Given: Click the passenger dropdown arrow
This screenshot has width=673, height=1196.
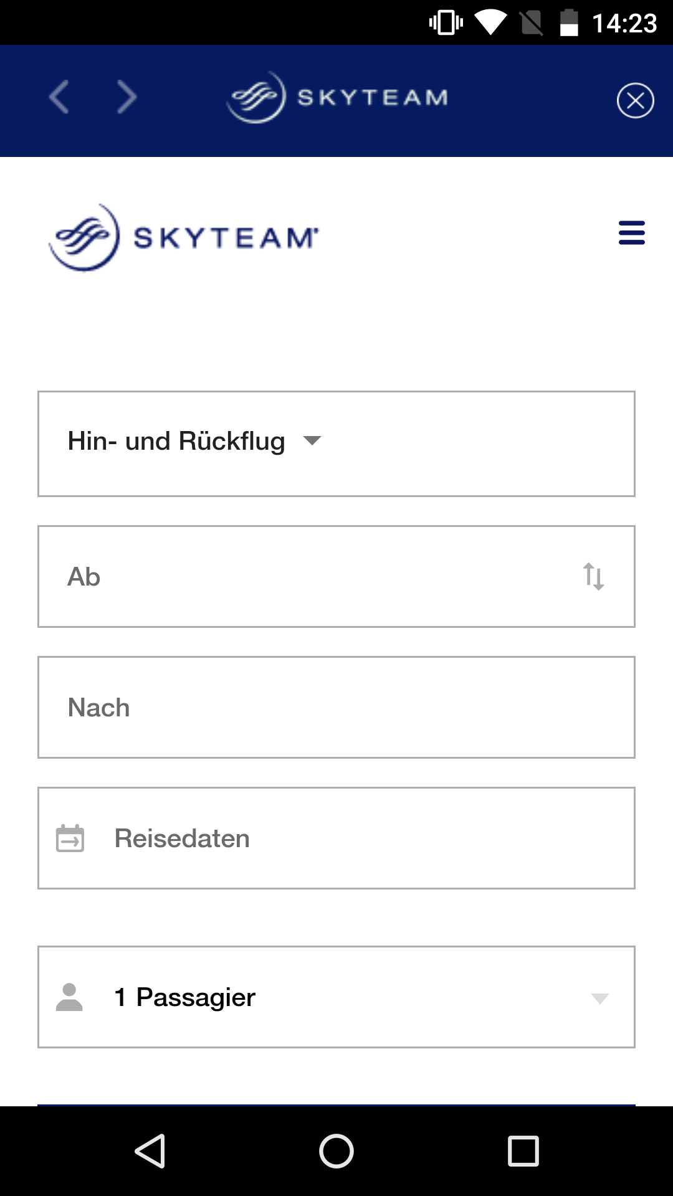Looking at the screenshot, I should (599, 999).
